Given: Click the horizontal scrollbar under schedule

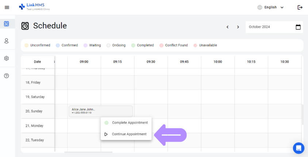Looking at the screenshot, I should pos(88,152).
